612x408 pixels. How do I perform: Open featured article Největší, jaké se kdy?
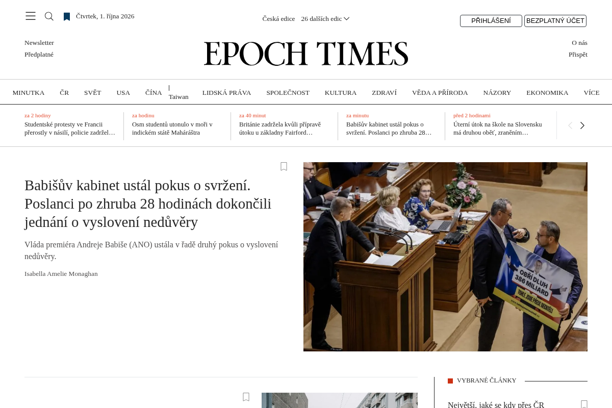tap(496, 404)
